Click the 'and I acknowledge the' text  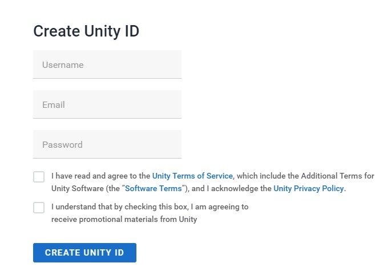[x=232, y=188]
